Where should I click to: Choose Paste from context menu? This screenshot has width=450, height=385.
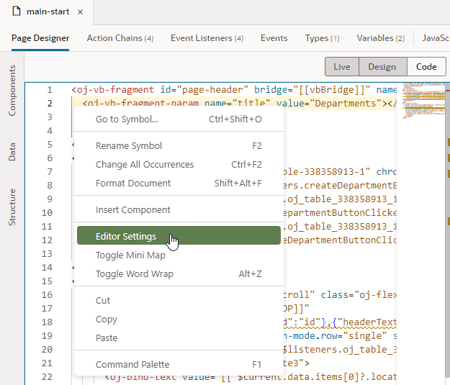point(179,338)
